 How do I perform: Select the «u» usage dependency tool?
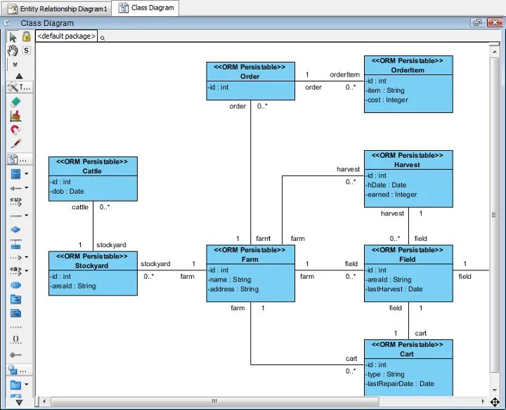[x=15, y=201]
